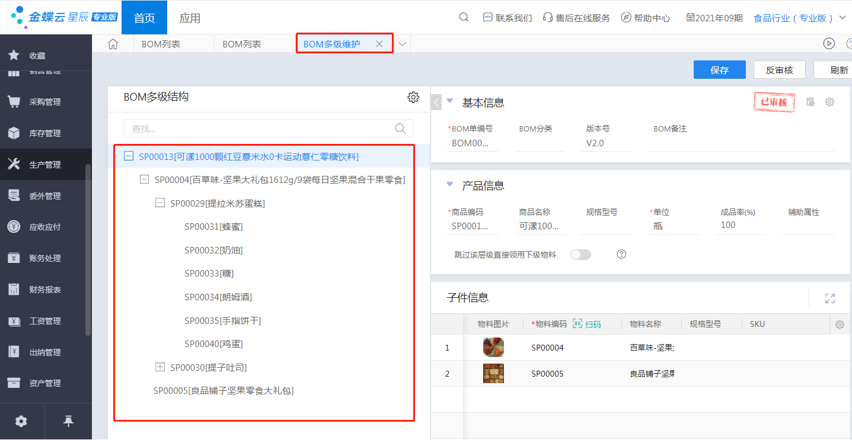The image size is (852, 440).
Task: Open the 应用 menu item
Action: [x=190, y=18]
